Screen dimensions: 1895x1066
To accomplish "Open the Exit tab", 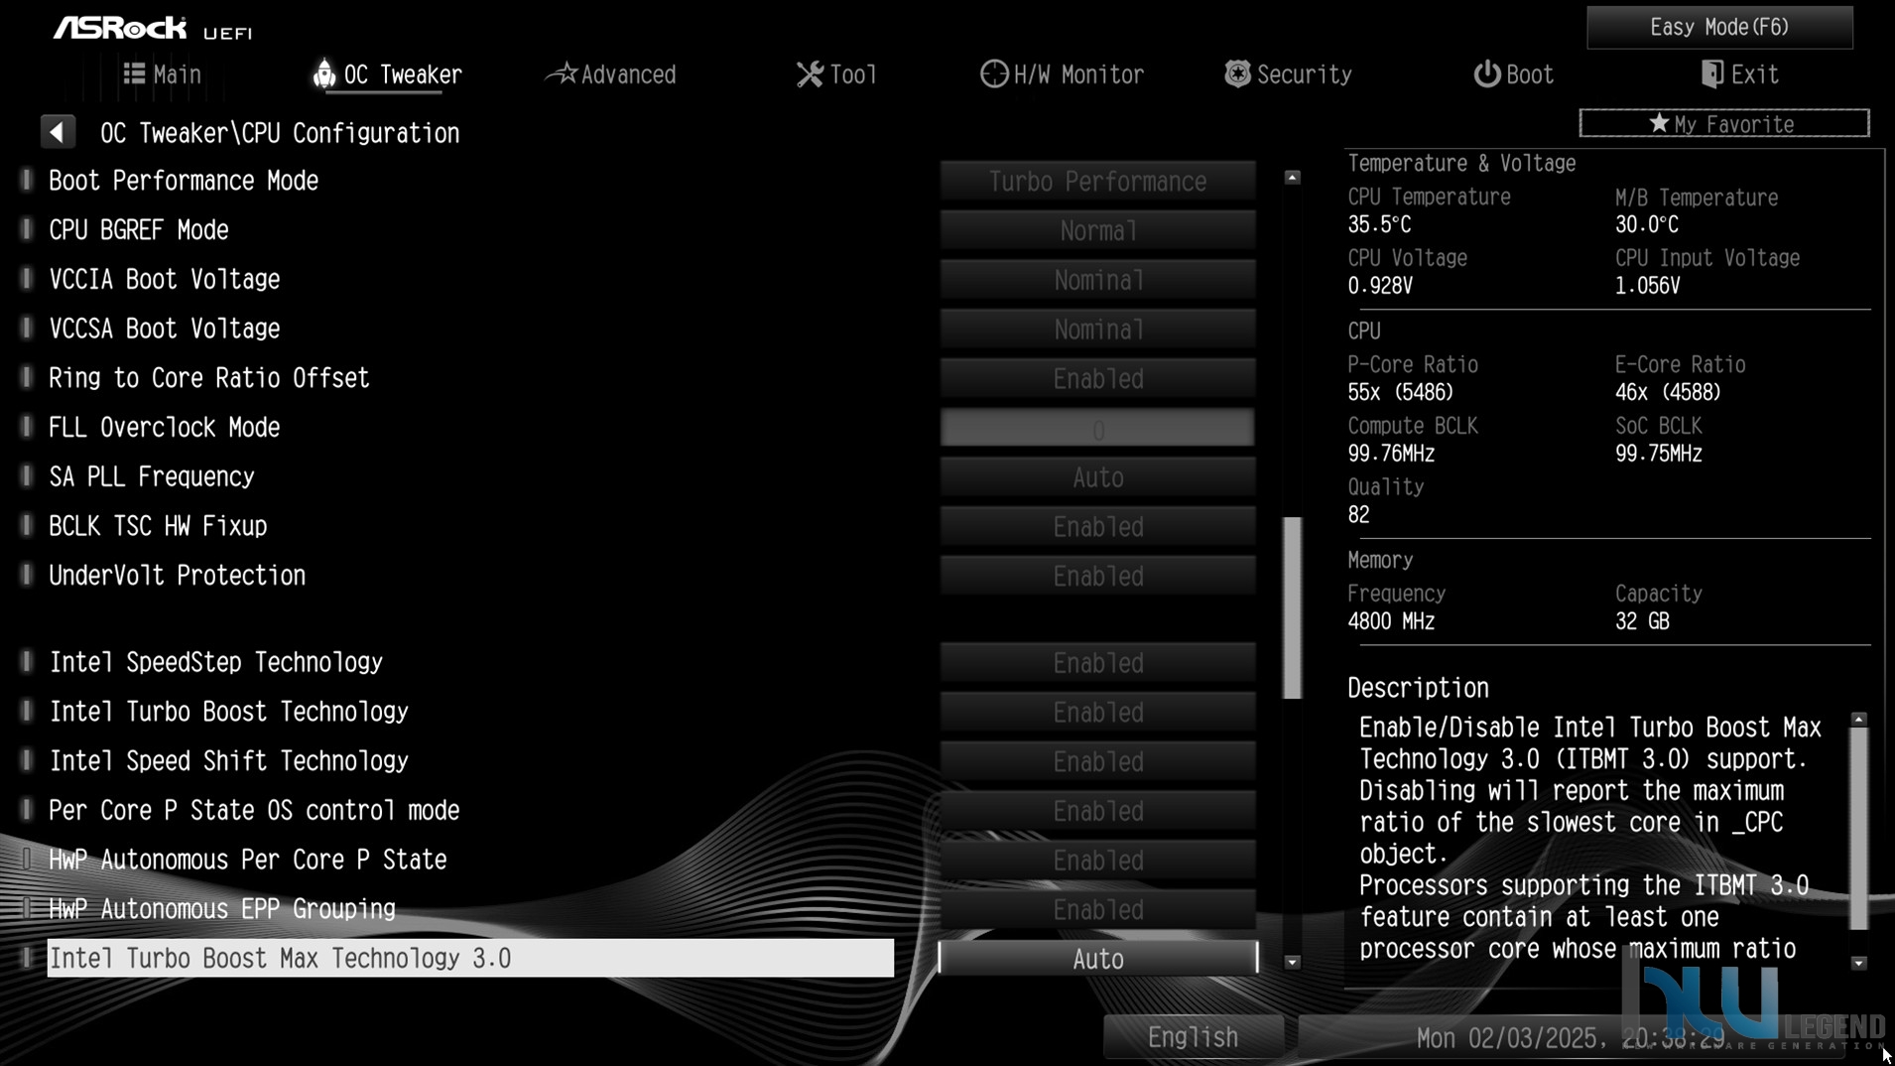I will (x=1739, y=74).
